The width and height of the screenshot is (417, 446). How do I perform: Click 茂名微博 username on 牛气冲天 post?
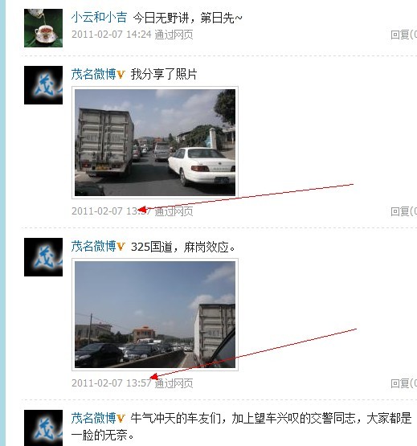pos(93,418)
